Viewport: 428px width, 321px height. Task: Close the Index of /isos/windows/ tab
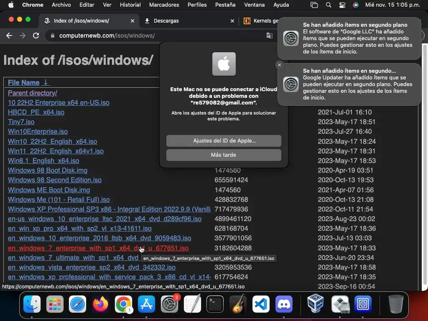pyautogui.click(x=132, y=21)
